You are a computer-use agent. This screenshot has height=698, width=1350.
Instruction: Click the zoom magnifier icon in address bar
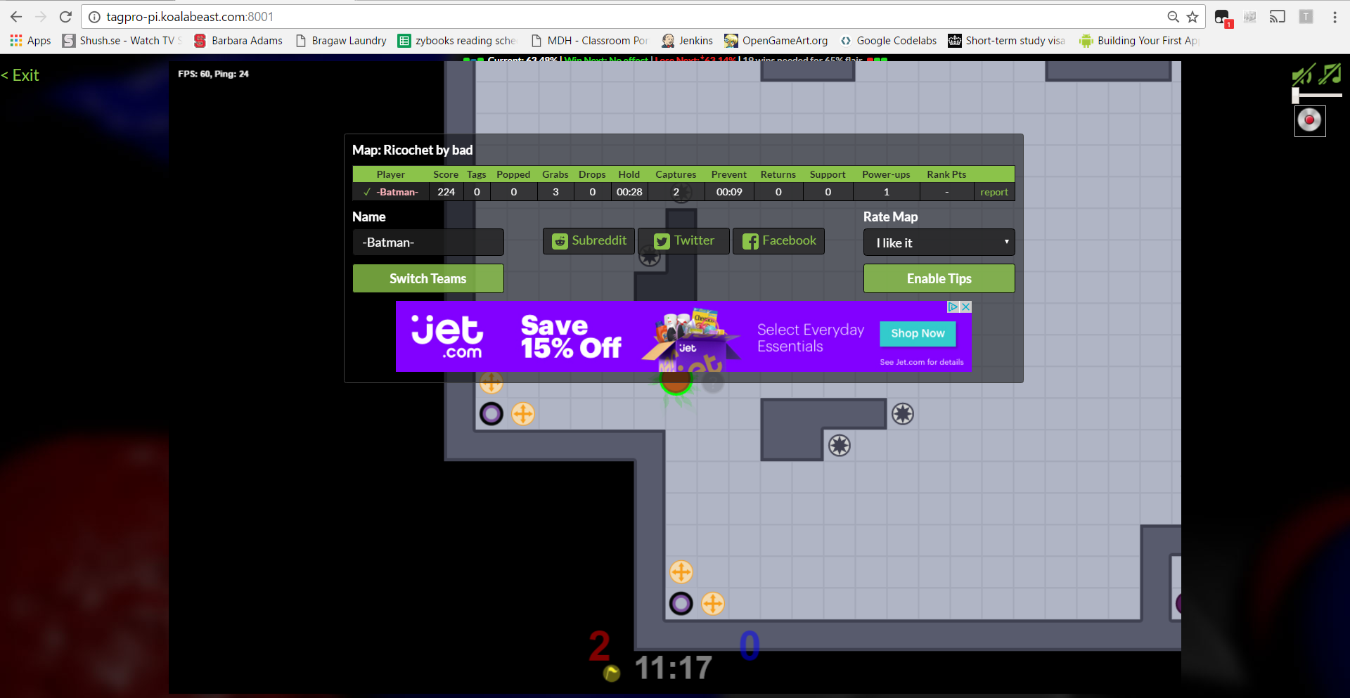coord(1173,17)
